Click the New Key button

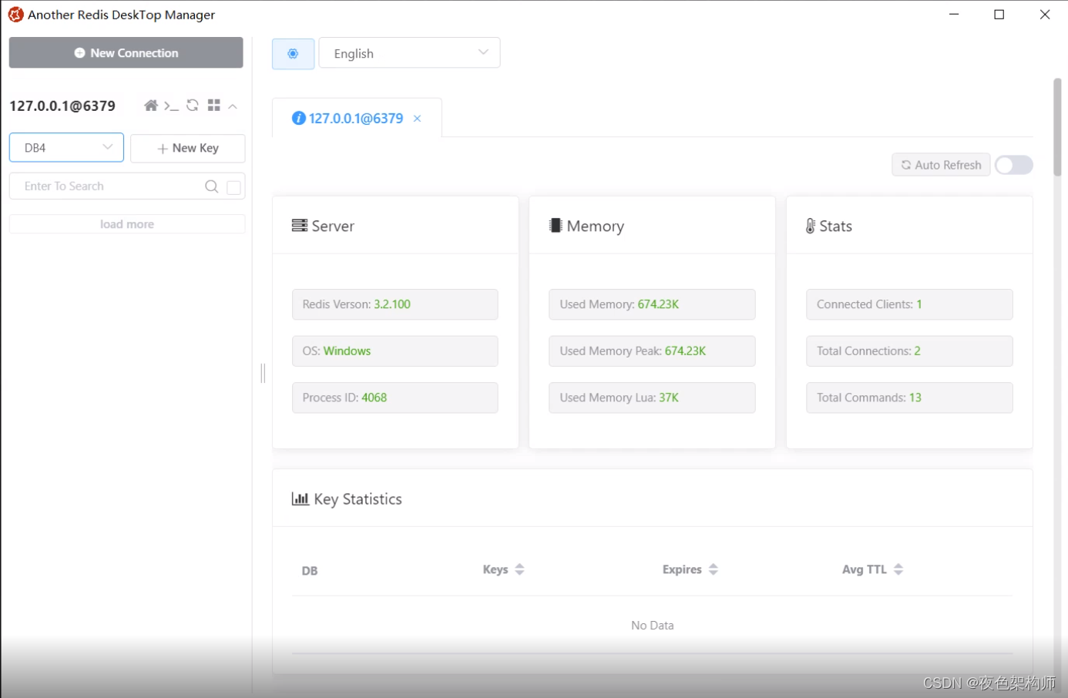(x=188, y=148)
